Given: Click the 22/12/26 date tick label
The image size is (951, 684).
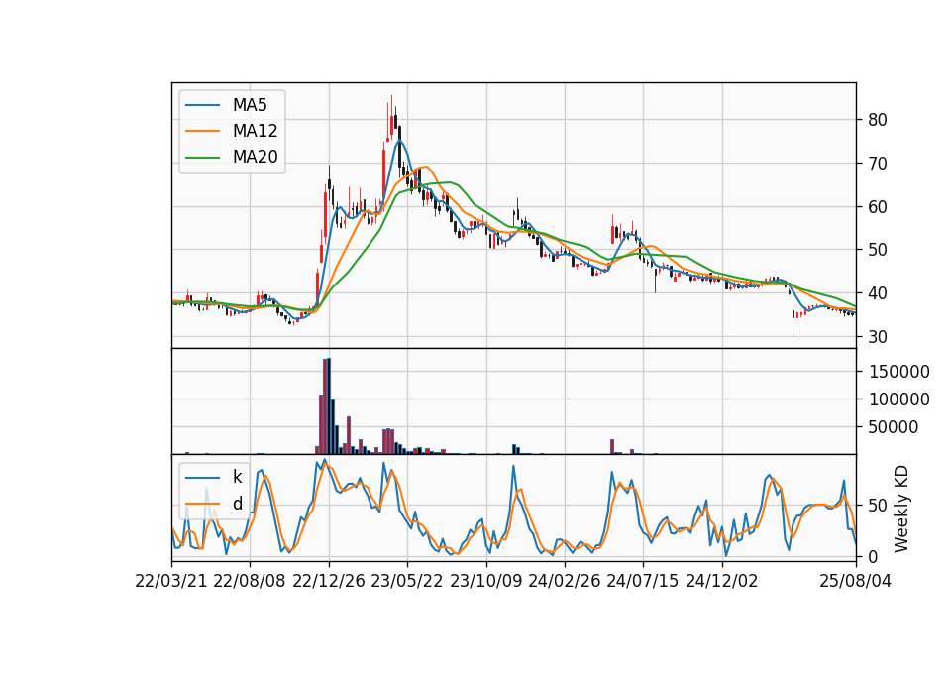Looking at the screenshot, I should point(329,582).
